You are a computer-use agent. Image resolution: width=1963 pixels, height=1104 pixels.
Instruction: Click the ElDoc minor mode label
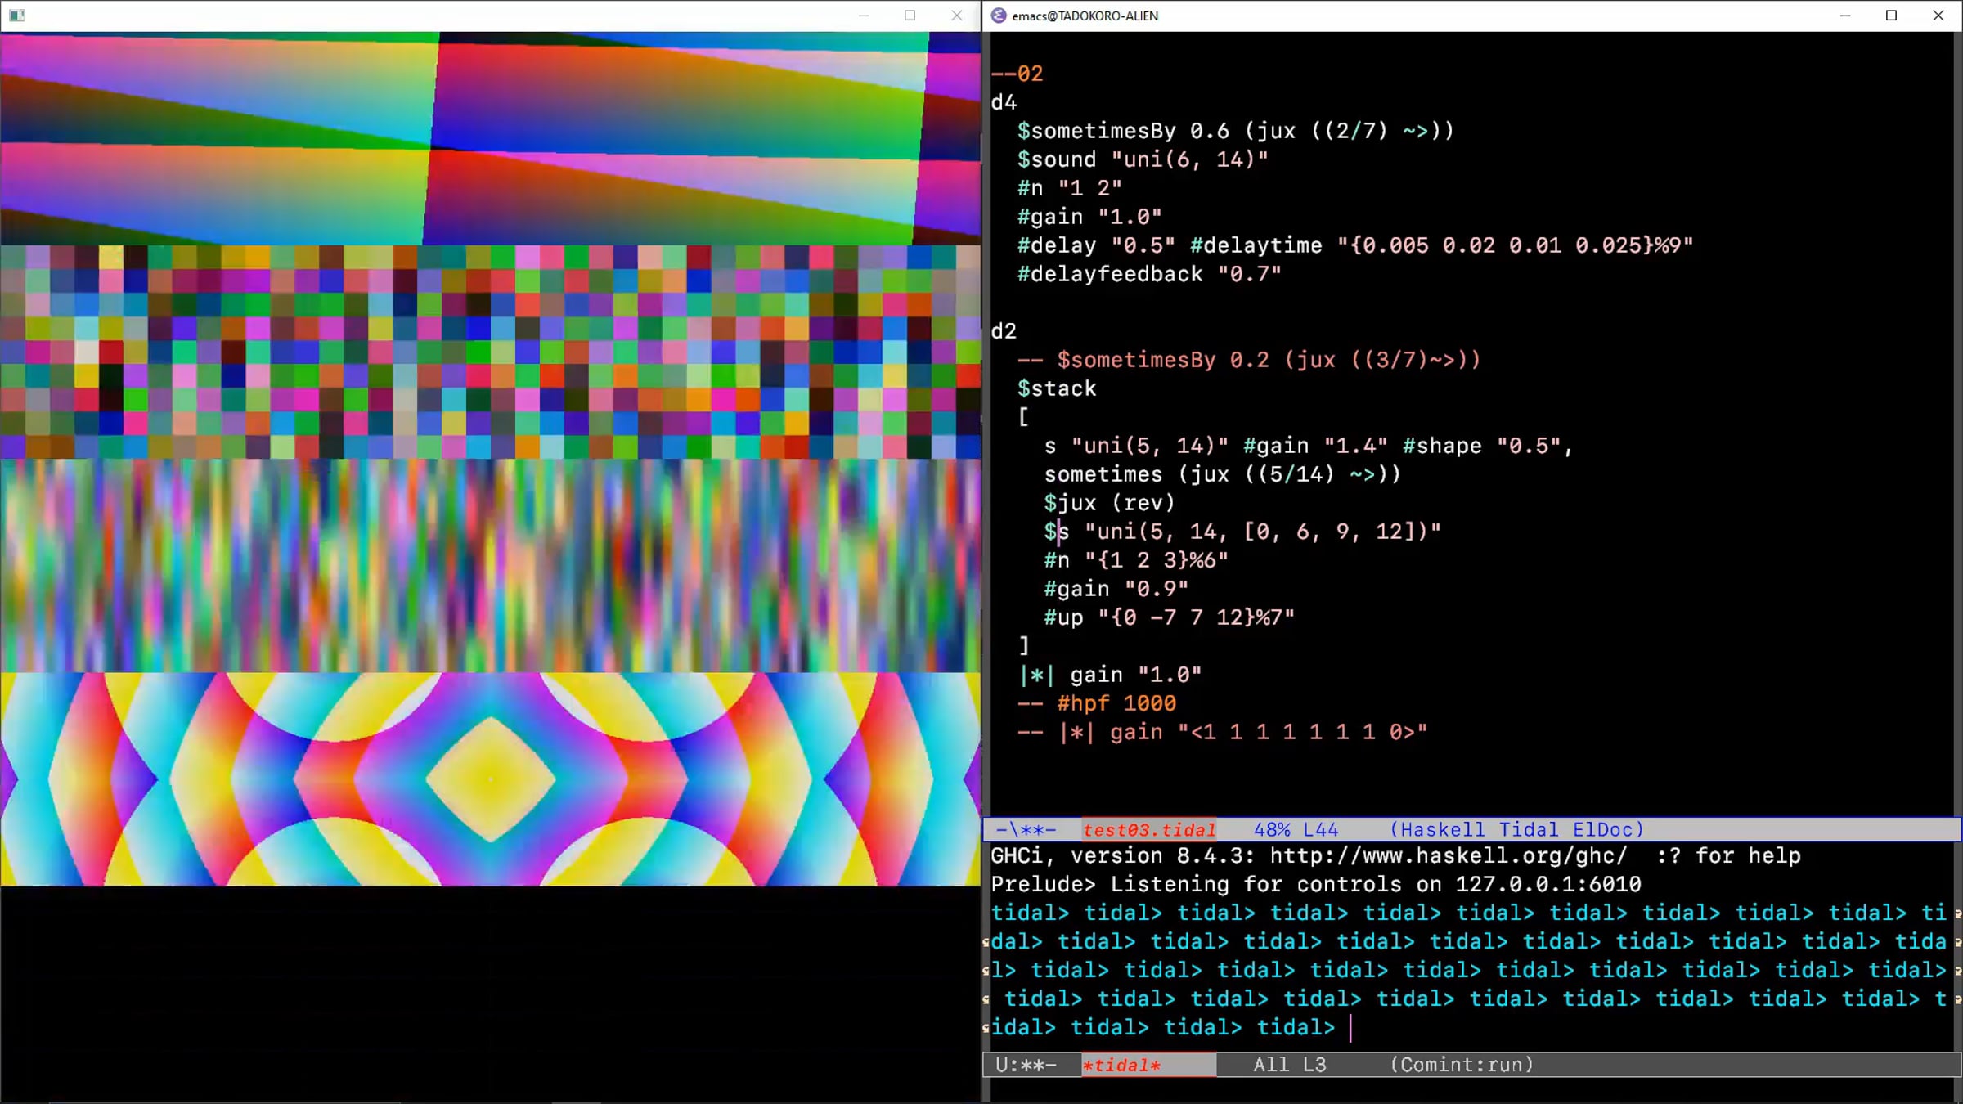click(1601, 830)
